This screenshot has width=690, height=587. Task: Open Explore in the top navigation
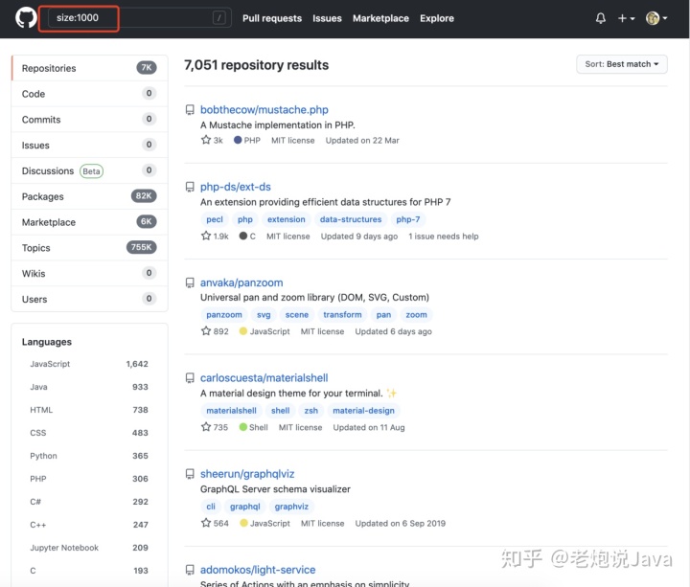[x=437, y=18]
